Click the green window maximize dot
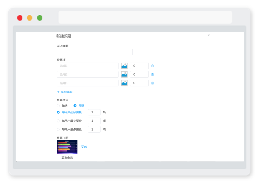Screen dimensions: 261x184 pos(39,18)
